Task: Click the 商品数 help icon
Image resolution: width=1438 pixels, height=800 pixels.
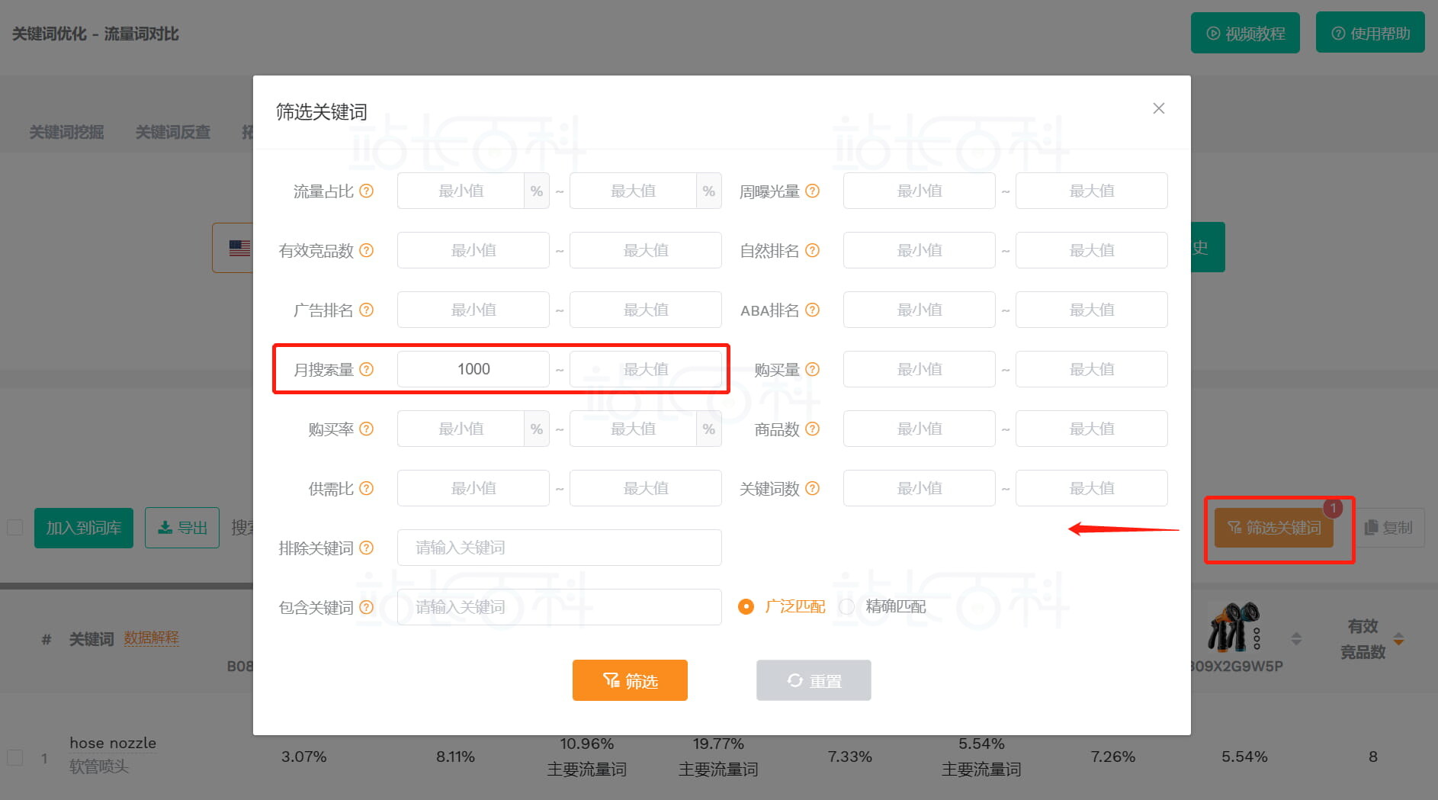Action: pos(813,429)
